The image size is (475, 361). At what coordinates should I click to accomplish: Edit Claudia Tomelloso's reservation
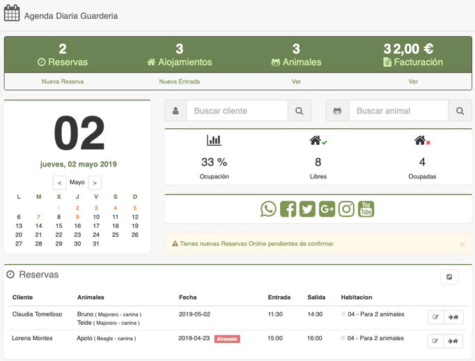(435, 317)
